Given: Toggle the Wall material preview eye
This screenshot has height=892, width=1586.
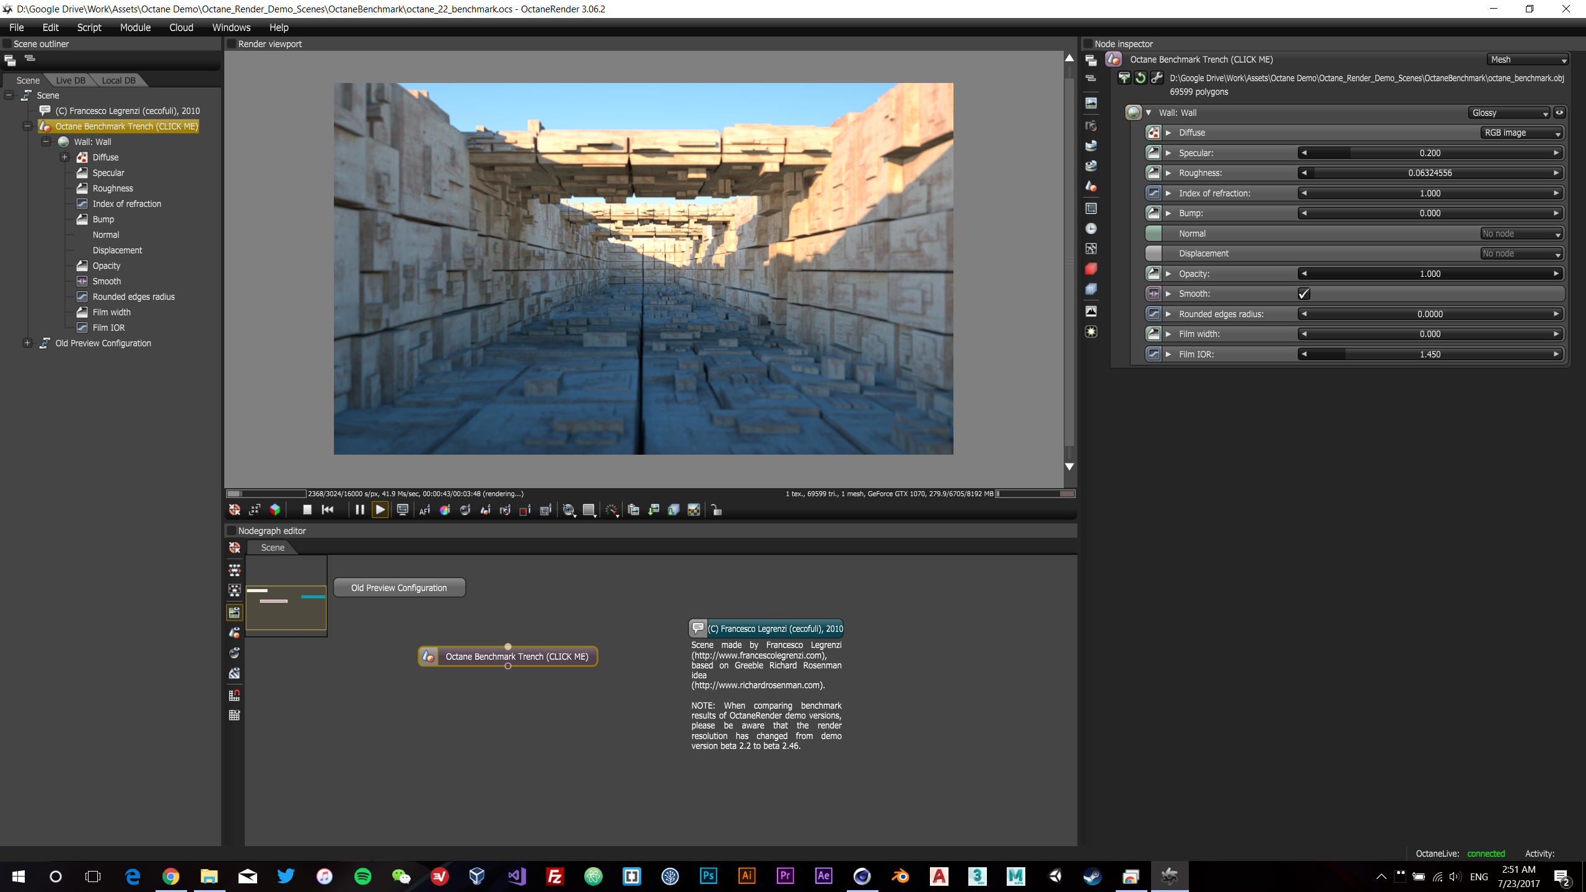Looking at the screenshot, I should click(1559, 113).
